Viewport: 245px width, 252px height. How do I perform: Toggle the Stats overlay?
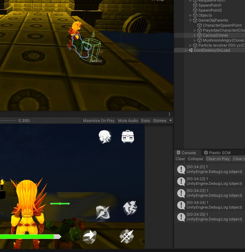pos(145,121)
